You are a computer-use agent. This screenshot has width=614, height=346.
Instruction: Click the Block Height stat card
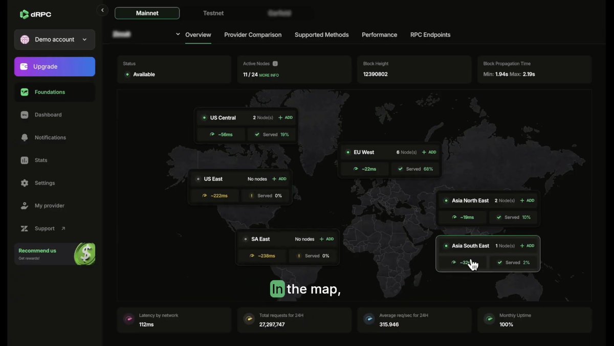point(414,69)
